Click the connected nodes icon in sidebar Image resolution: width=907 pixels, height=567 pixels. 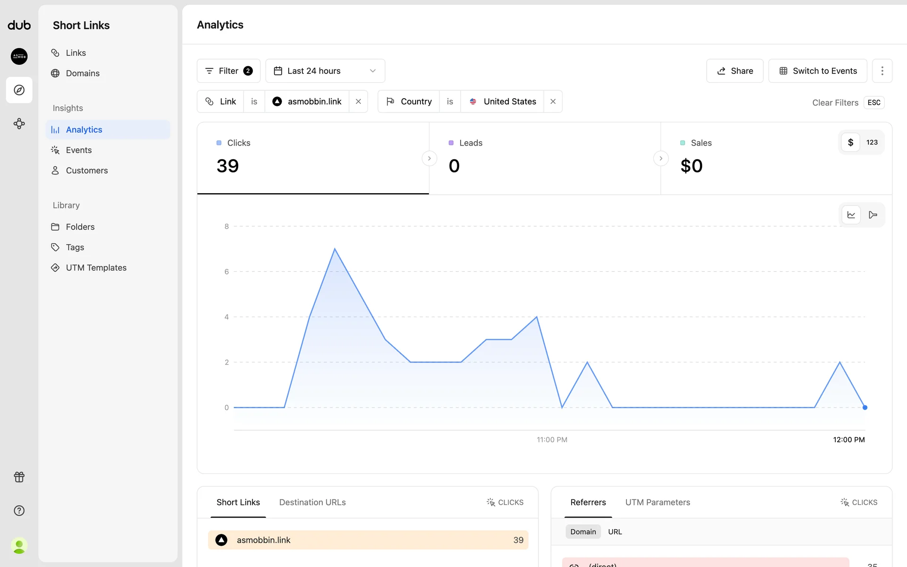point(19,124)
